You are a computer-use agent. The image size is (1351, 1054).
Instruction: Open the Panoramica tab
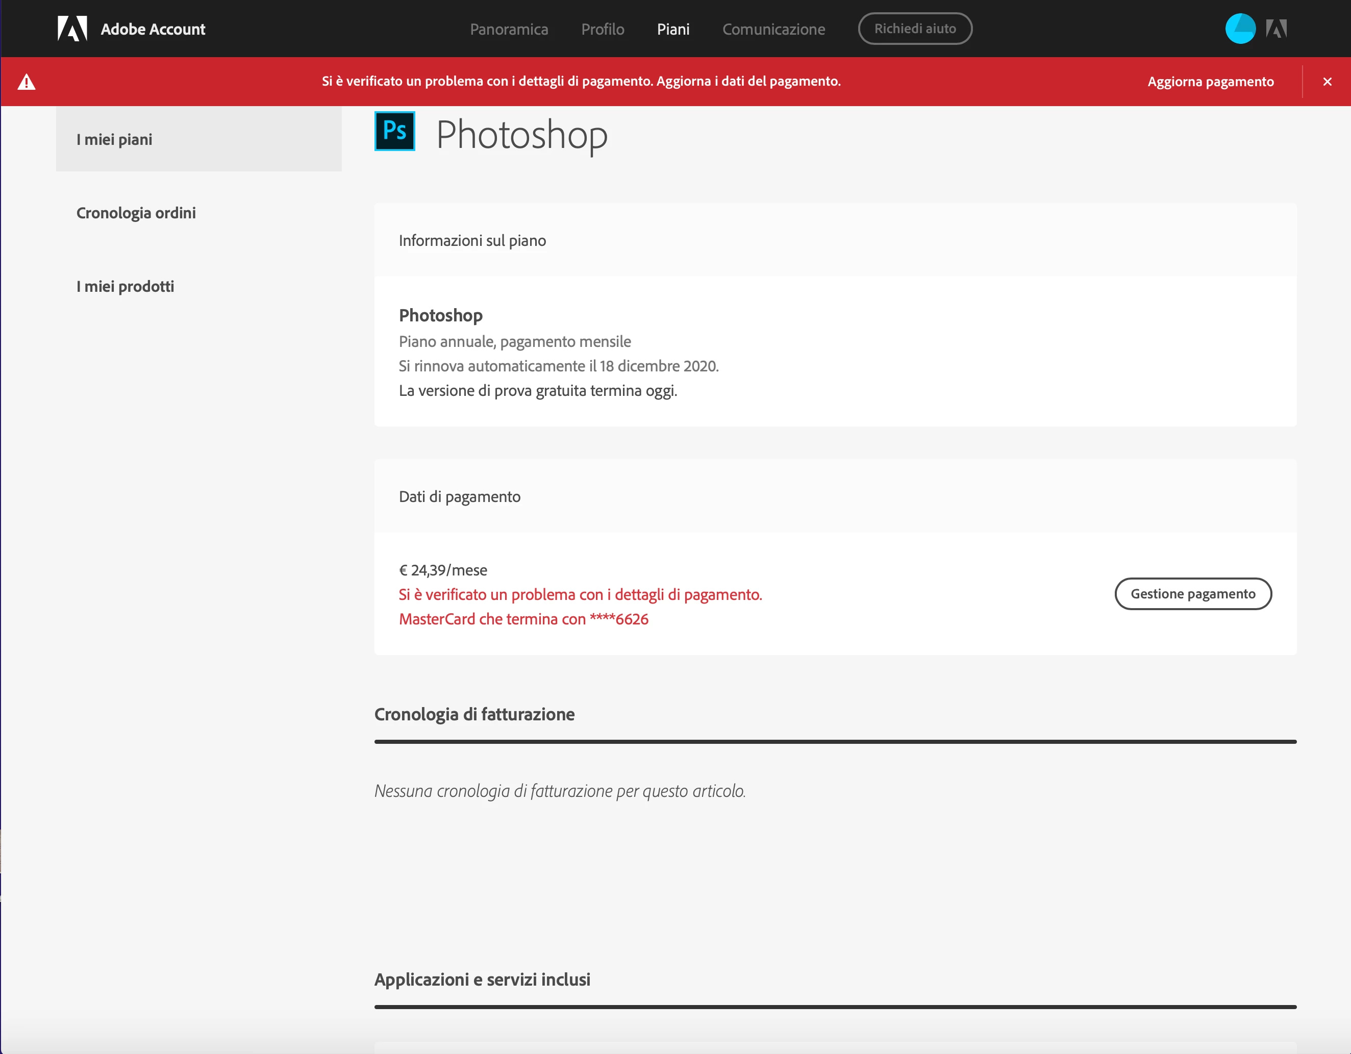pyautogui.click(x=509, y=29)
